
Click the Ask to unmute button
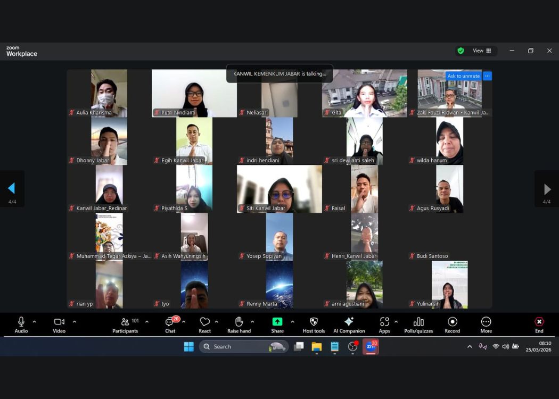(463, 76)
